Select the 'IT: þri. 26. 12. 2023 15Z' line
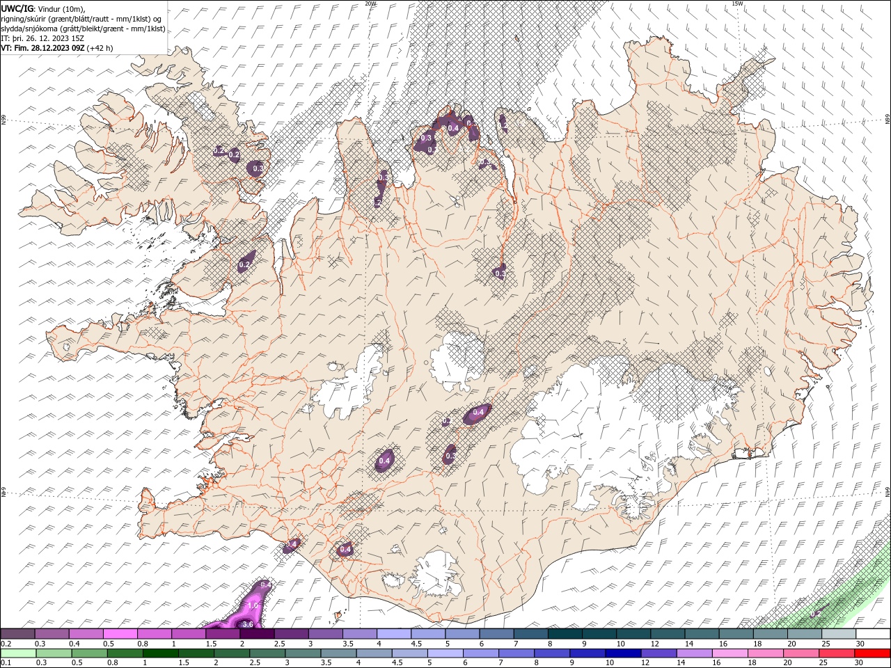 (42, 38)
